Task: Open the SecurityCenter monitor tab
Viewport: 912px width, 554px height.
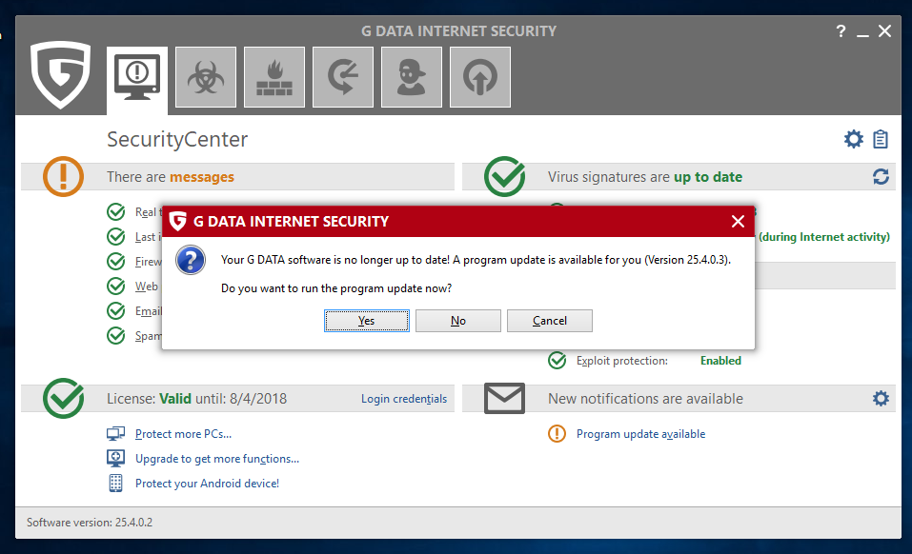Action: coord(137,78)
